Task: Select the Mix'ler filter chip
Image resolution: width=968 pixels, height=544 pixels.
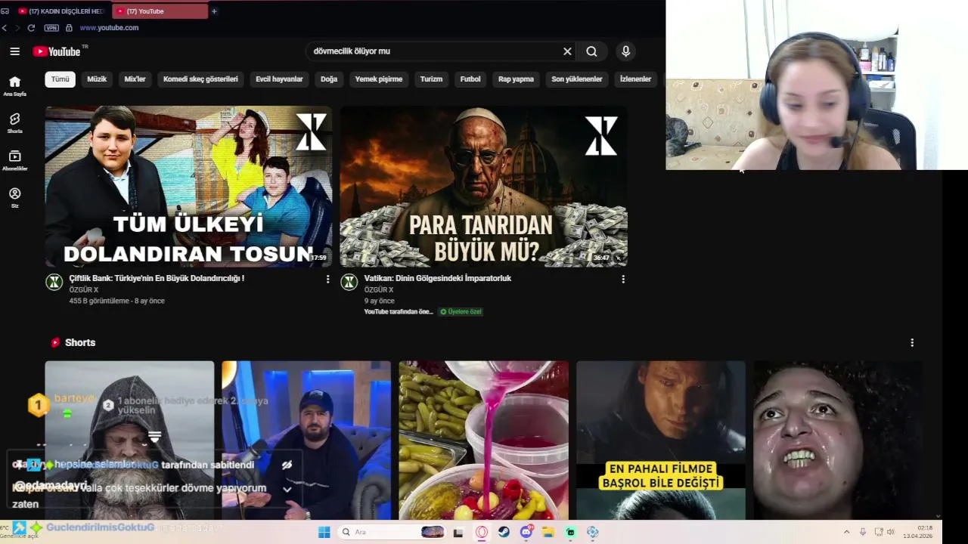Action: pos(135,79)
